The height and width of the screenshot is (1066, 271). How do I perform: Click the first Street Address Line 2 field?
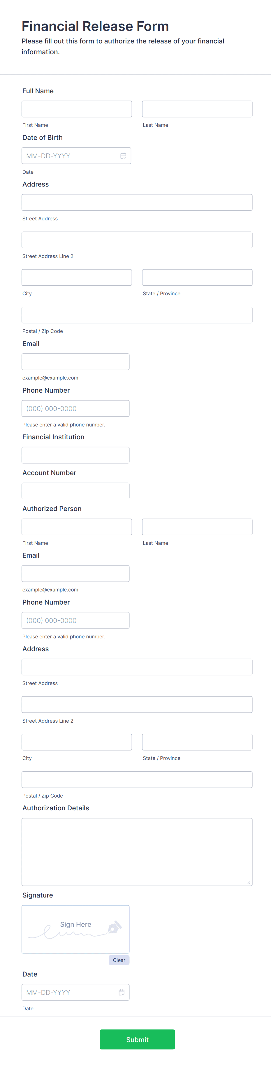coord(137,240)
